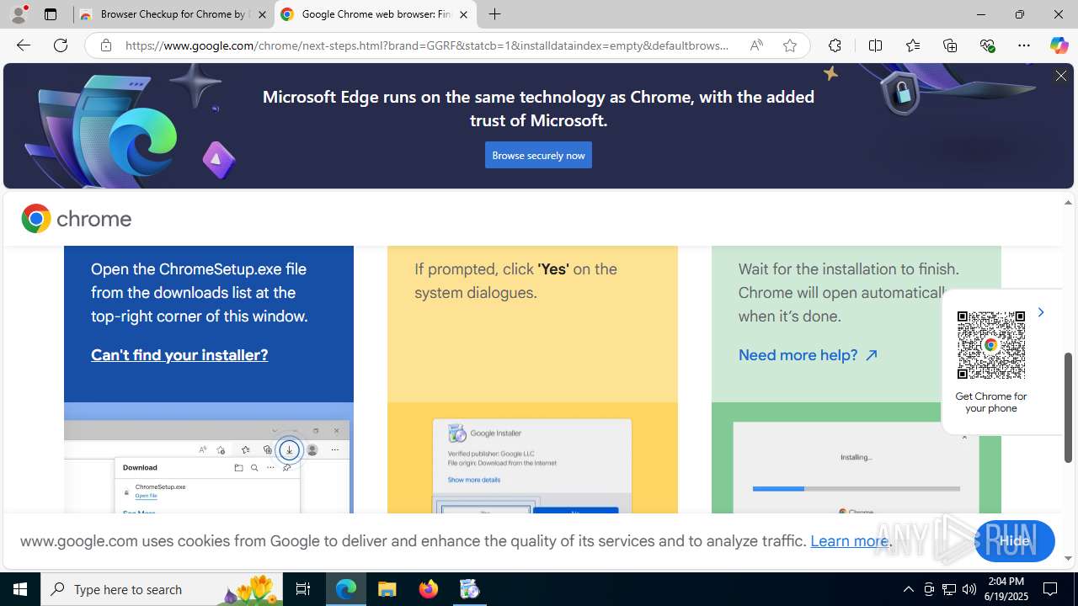Click the Chrome QR code image
The image size is (1078, 606).
point(991,345)
